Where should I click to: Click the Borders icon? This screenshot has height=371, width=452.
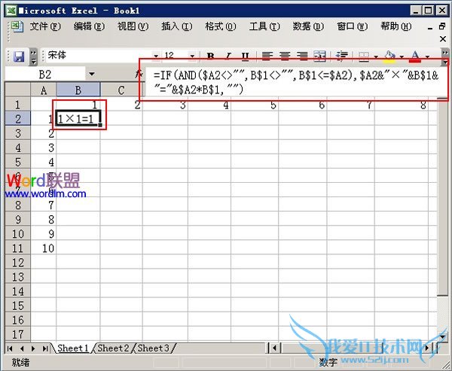364,56
